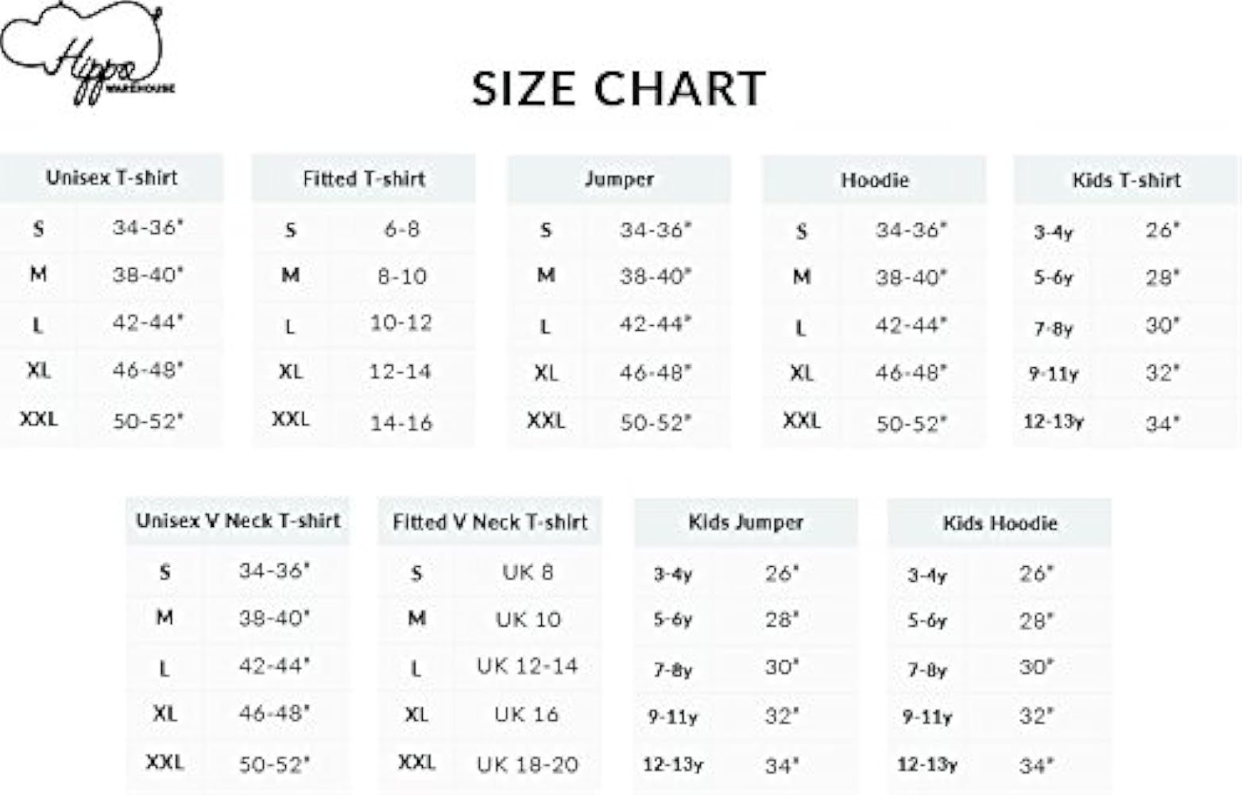Click the Unisex V Neck T-shirt header
1242x795 pixels.
pyautogui.click(x=238, y=522)
